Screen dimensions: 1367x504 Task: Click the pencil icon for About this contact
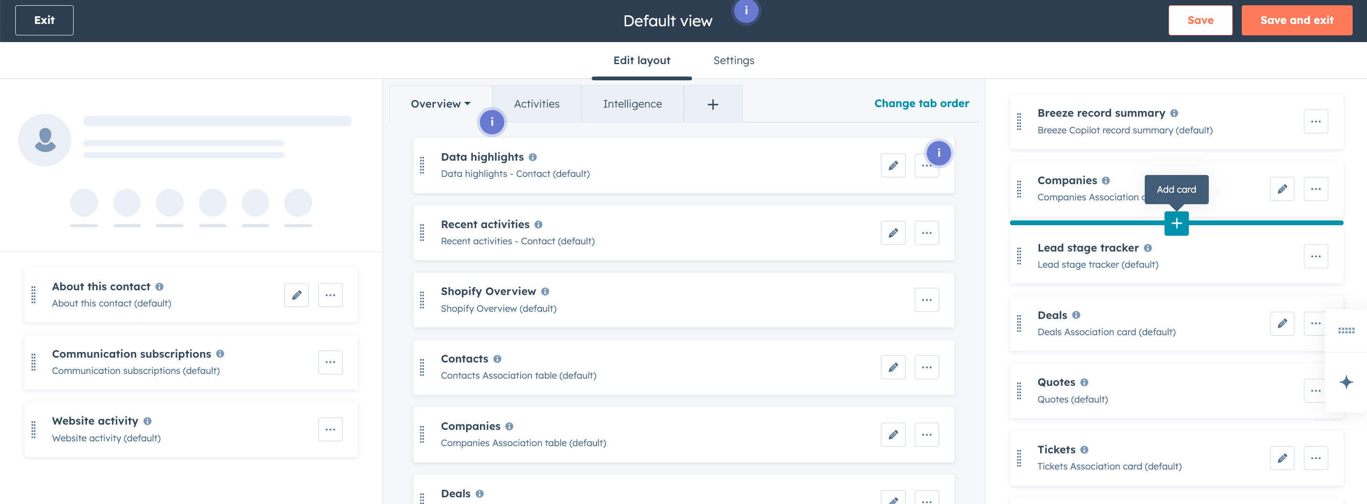point(296,296)
